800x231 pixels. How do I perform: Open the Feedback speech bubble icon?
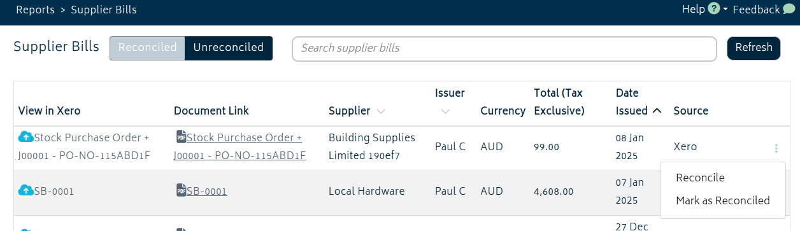(789, 10)
